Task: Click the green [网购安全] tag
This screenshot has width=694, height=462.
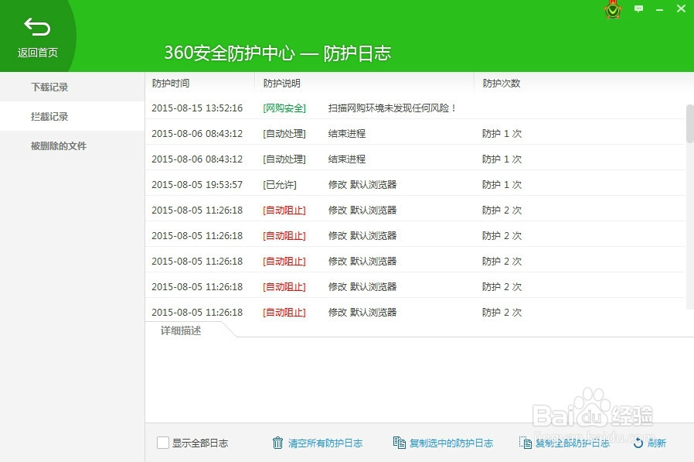Action: 284,108
